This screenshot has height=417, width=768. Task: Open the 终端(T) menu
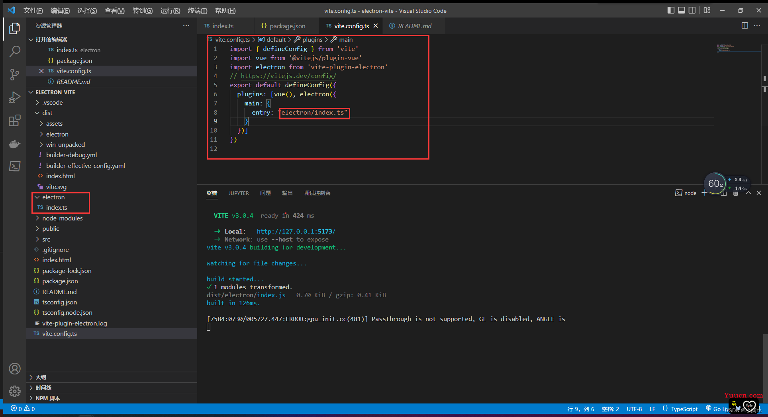point(198,11)
